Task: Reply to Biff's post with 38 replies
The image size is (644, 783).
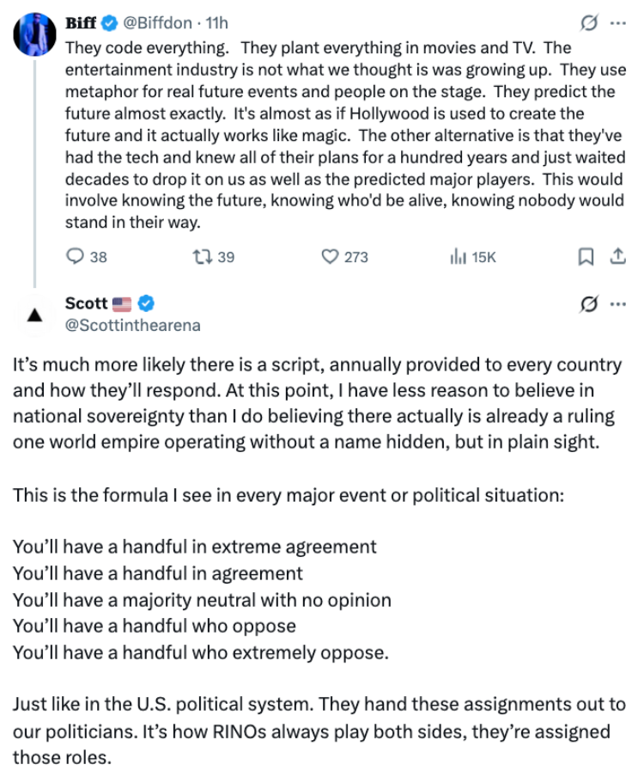Action: pyautogui.click(x=87, y=257)
